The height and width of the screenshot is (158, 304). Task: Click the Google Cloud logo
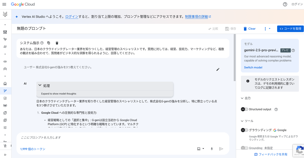pyautogui.click(x=23, y=4)
